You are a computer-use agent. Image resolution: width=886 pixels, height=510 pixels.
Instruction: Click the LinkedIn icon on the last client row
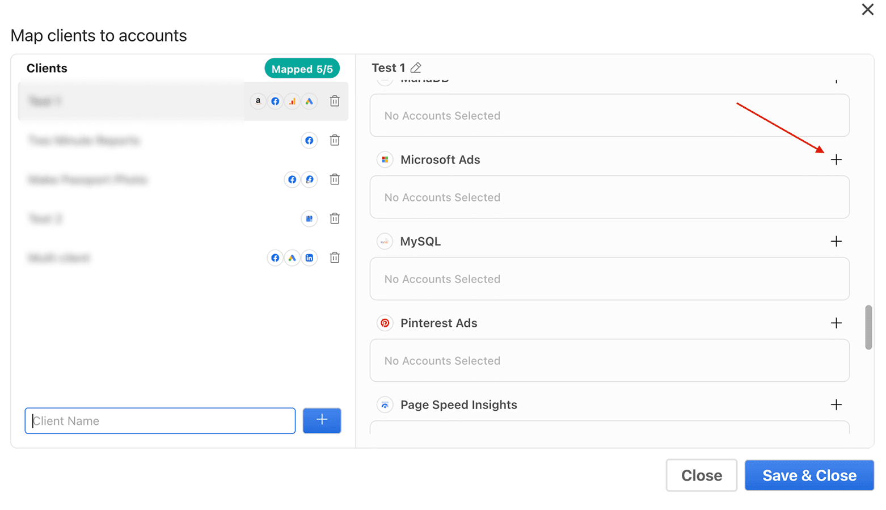[x=310, y=258]
